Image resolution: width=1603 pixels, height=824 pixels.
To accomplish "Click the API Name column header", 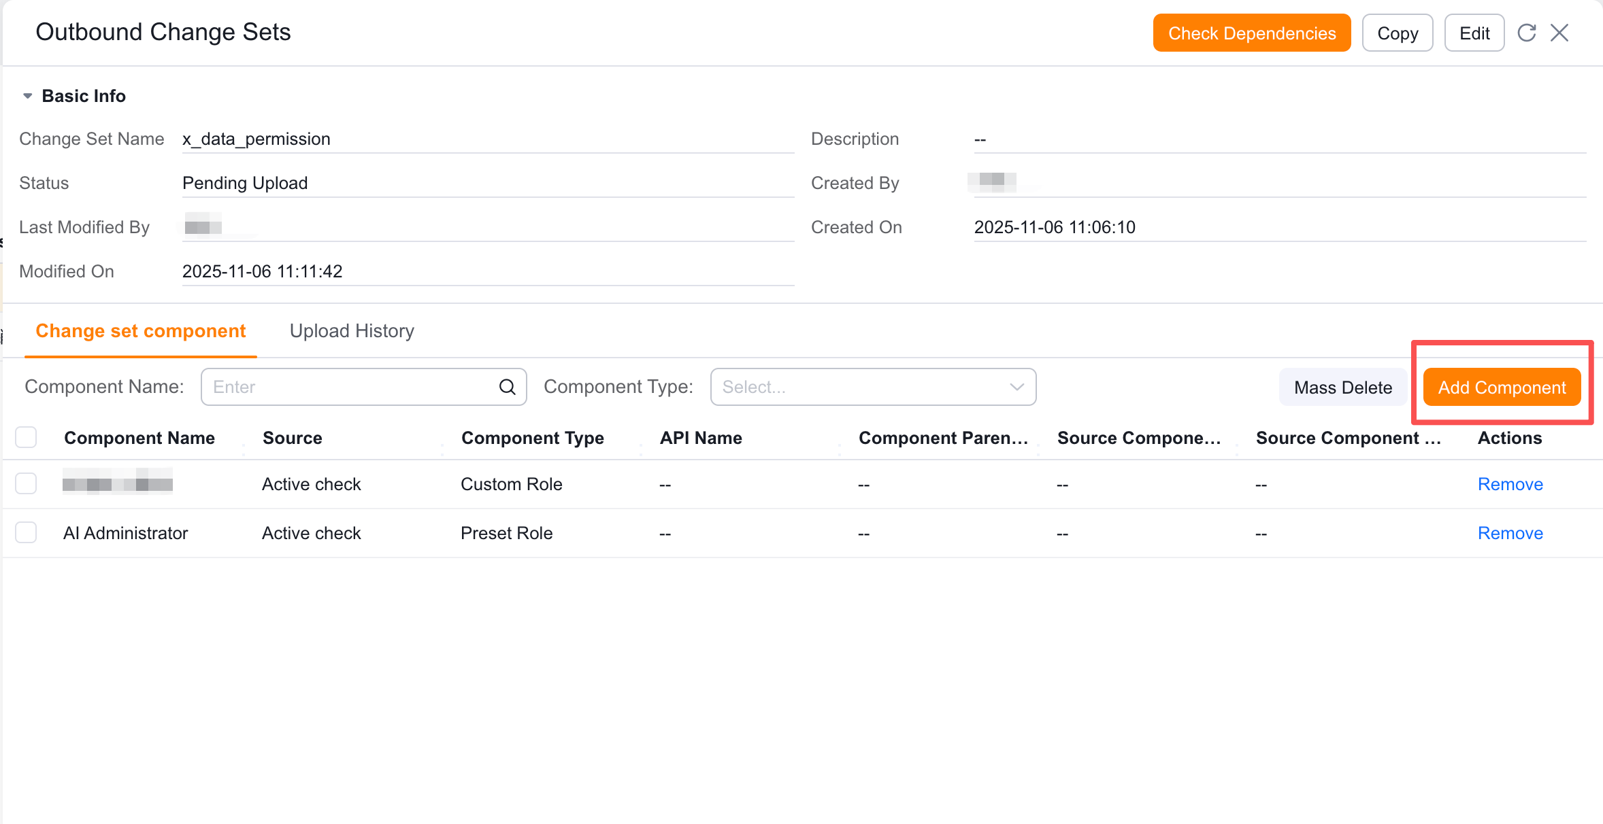I will [x=701, y=438].
